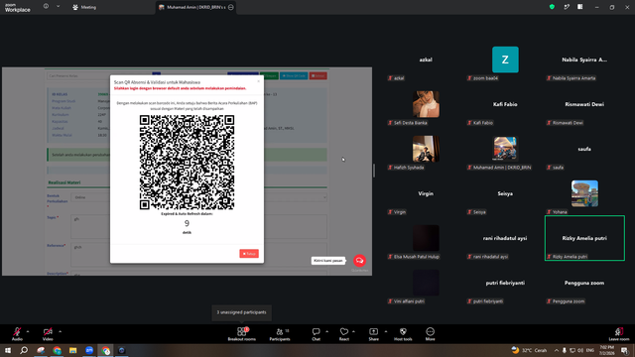Open Host tools shield
The height and width of the screenshot is (357, 635).
coord(403,334)
